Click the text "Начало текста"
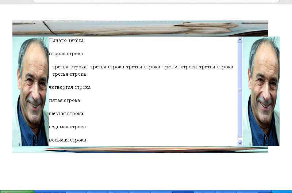Viewport: 292px width, 193px height. coord(66,41)
